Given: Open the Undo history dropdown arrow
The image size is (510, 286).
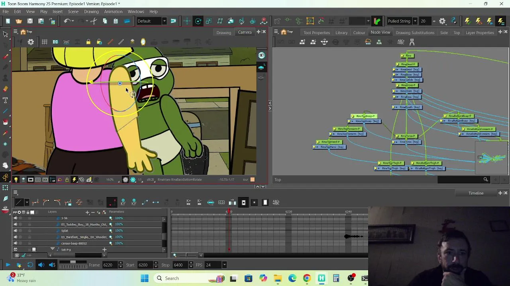Looking at the screenshot, I should [73, 21].
